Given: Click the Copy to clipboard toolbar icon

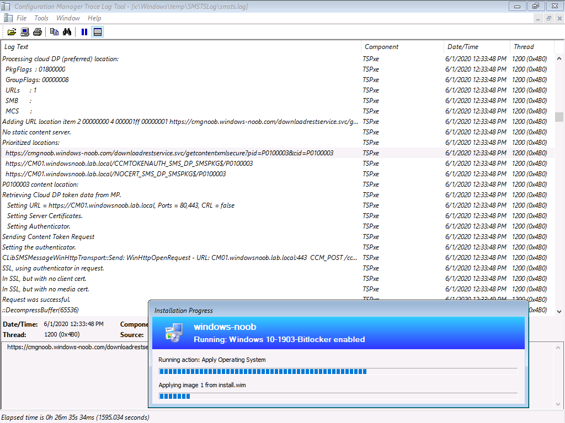Looking at the screenshot, I should [x=54, y=32].
